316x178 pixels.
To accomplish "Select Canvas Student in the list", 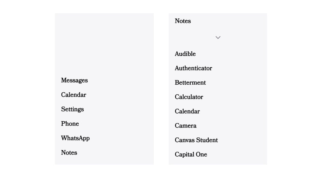I will pyautogui.click(x=196, y=140).
